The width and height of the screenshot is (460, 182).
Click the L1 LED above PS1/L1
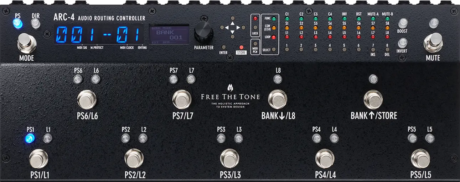[47, 138]
